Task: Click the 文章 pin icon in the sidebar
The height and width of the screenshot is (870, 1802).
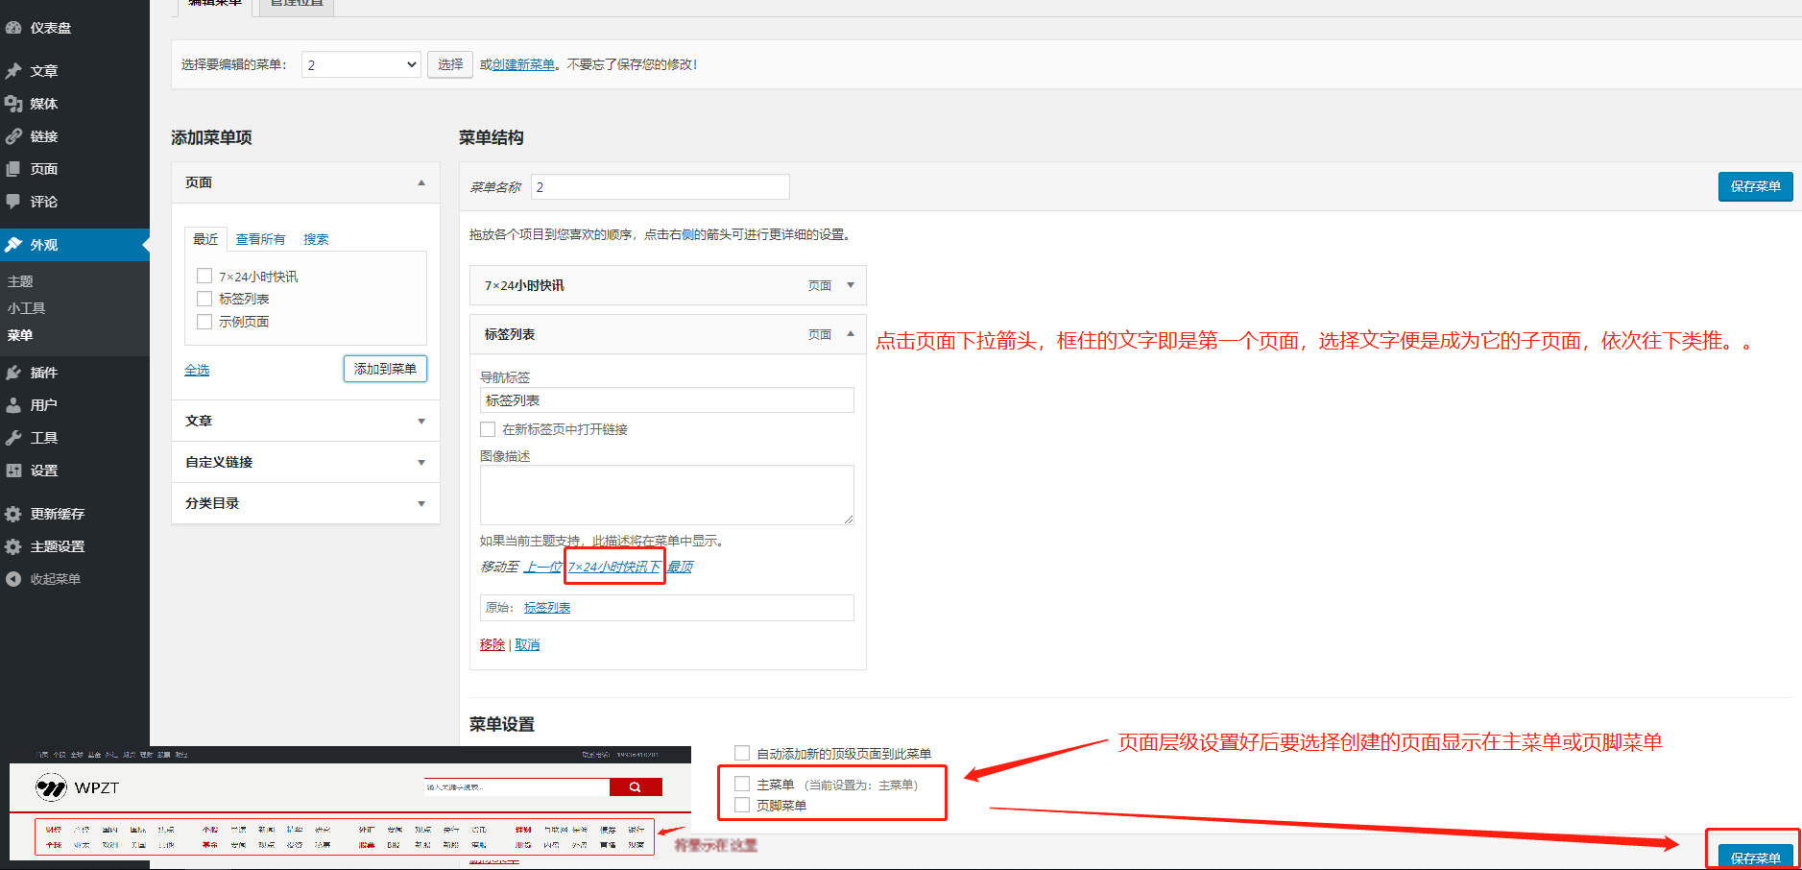Action: click(13, 71)
